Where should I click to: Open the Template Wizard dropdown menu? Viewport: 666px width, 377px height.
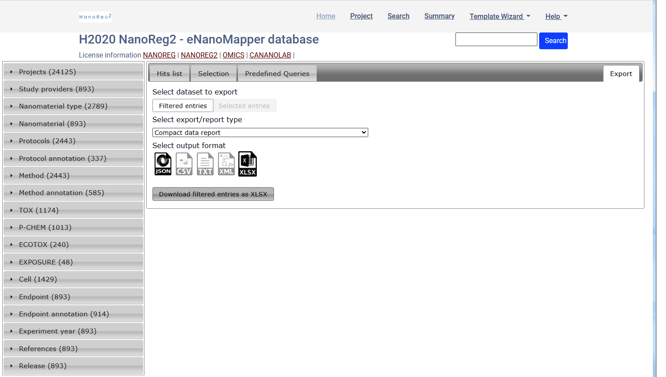(x=499, y=16)
